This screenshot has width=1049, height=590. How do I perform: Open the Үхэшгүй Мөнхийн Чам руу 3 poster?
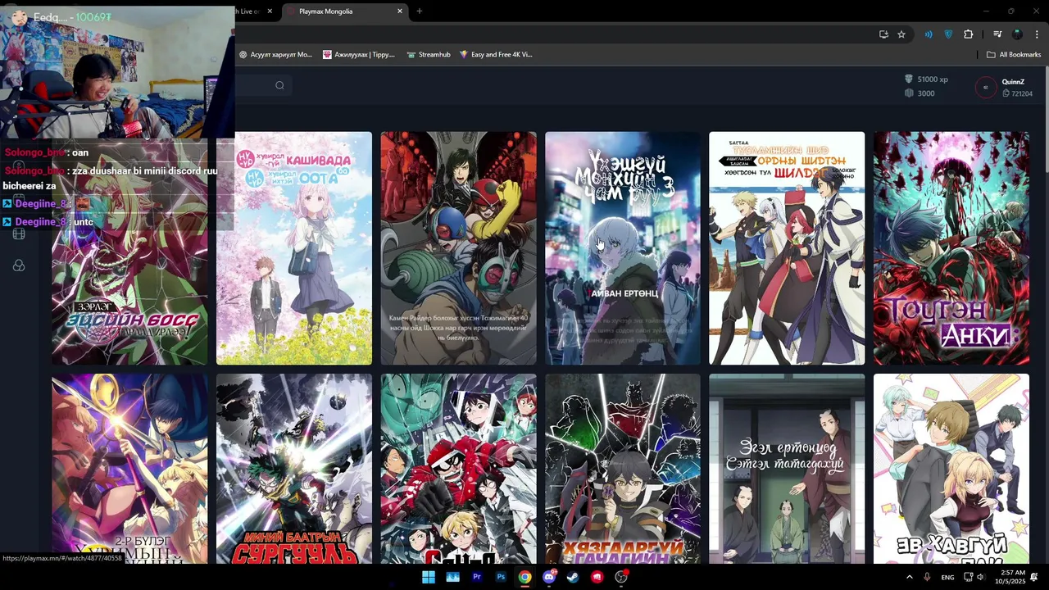point(623,248)
